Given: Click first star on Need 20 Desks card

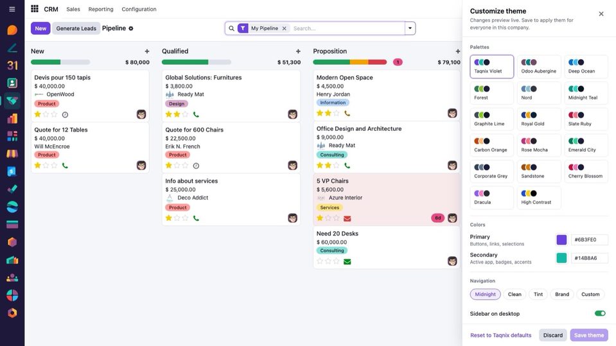Looking at the screenshot, I should pyautogui.click(x=320, y=261).
